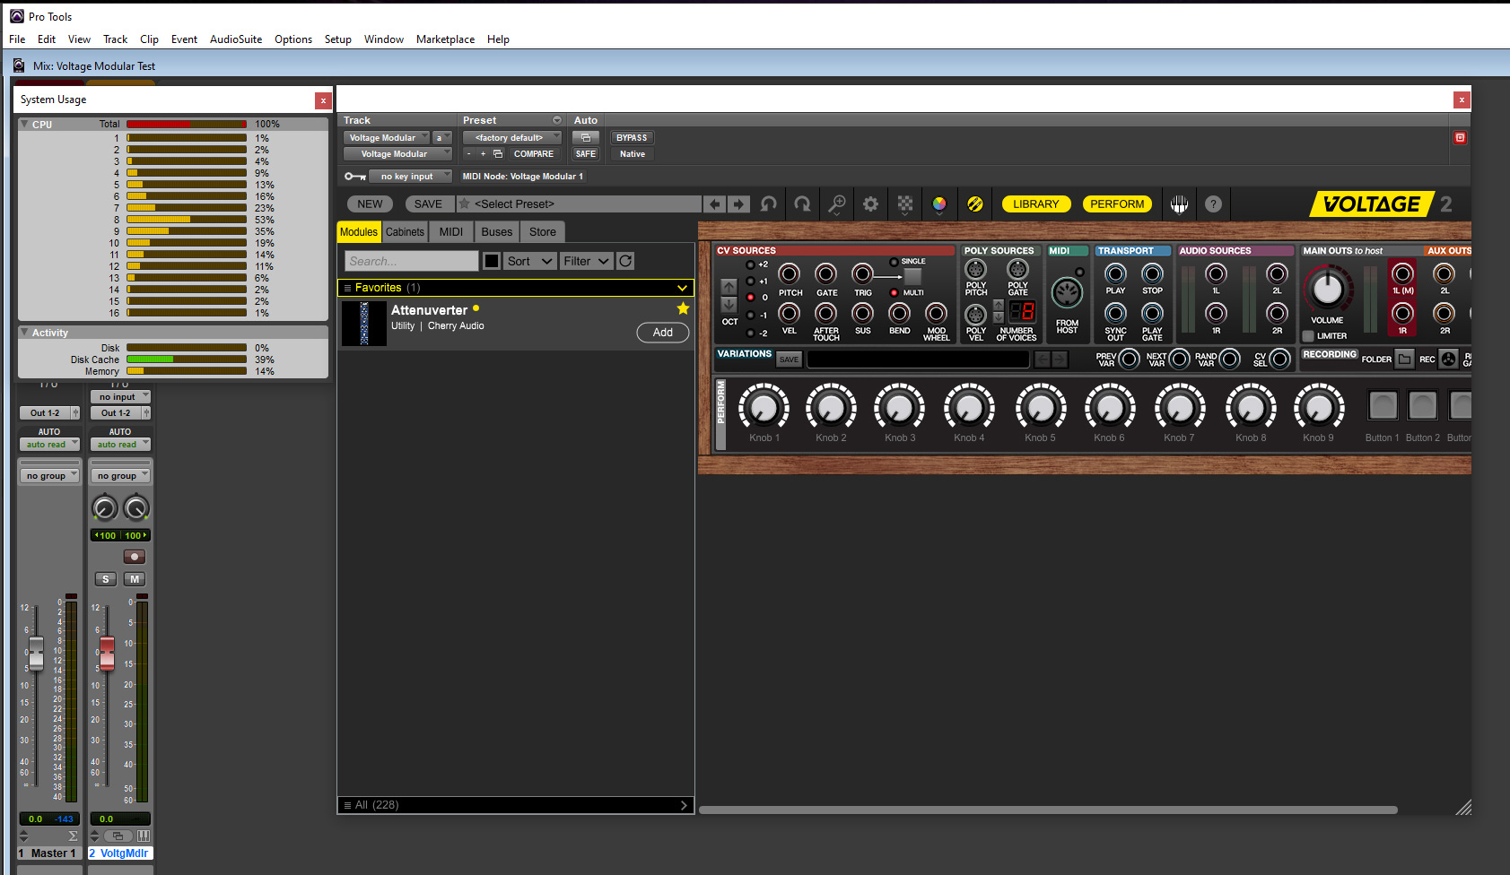Open the color wheel cable colors icon

click(x=939, y=204)
